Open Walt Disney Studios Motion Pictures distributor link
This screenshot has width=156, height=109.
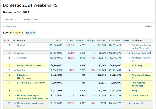[141, 47]
